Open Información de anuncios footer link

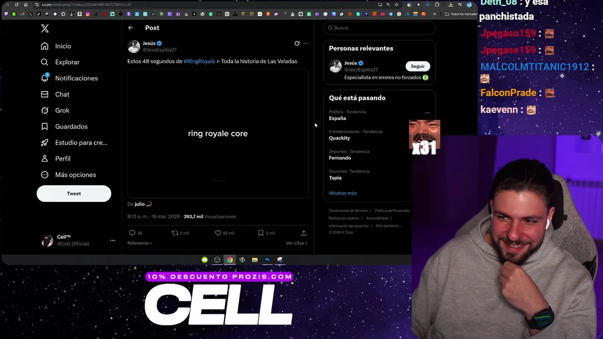[x=349, y=226]
